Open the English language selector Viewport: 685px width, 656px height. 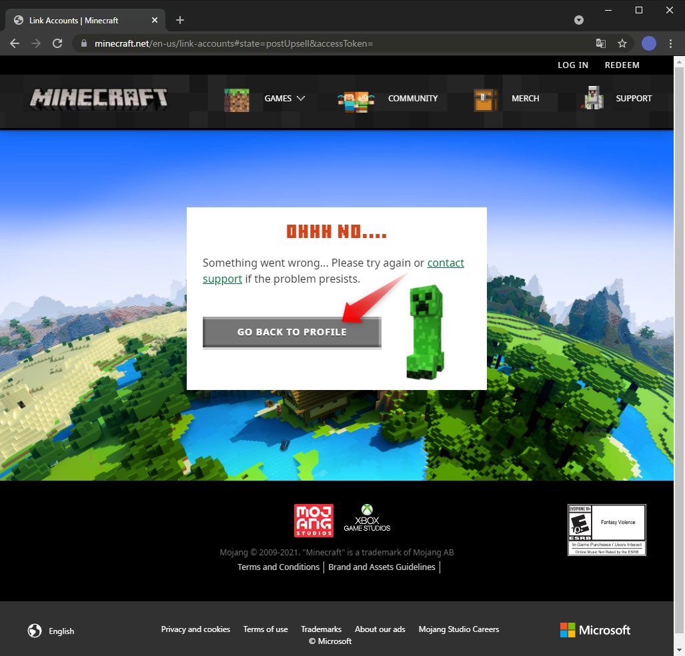point(51,631)
